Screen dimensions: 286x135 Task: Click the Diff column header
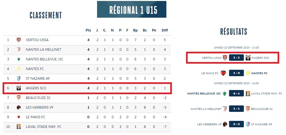pyautogui.click(x=165, y=30)
